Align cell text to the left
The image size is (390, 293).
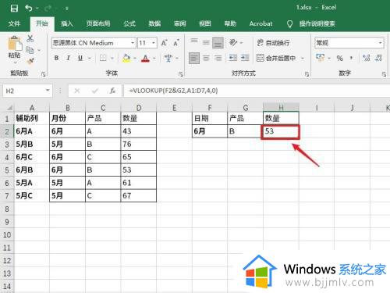click(194, 58)
